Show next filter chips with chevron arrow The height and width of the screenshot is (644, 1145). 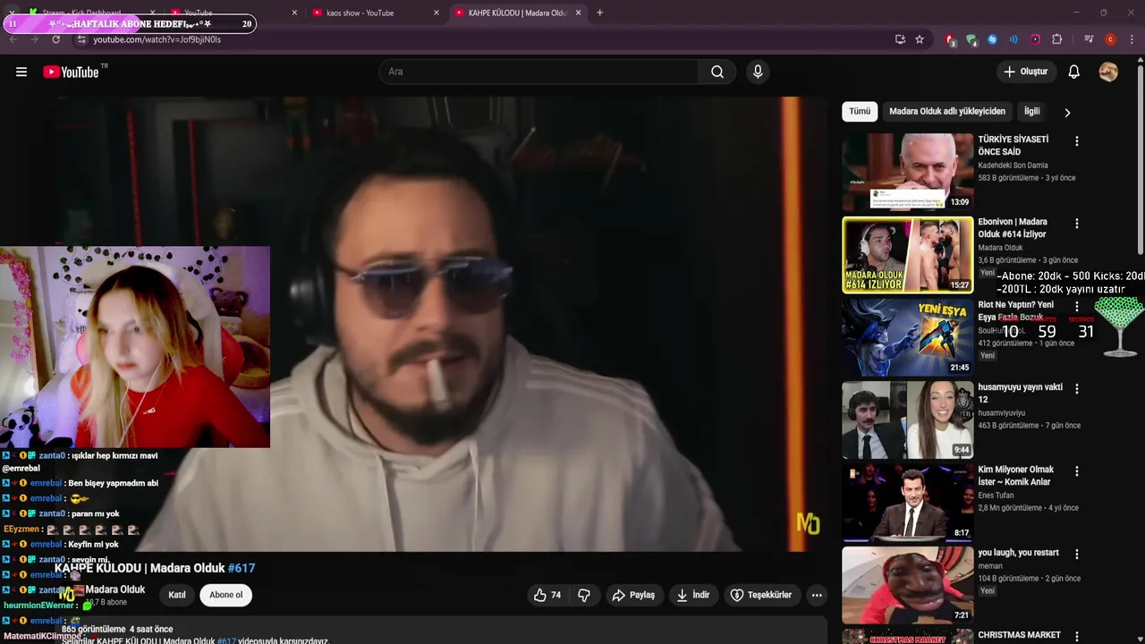1066,113
